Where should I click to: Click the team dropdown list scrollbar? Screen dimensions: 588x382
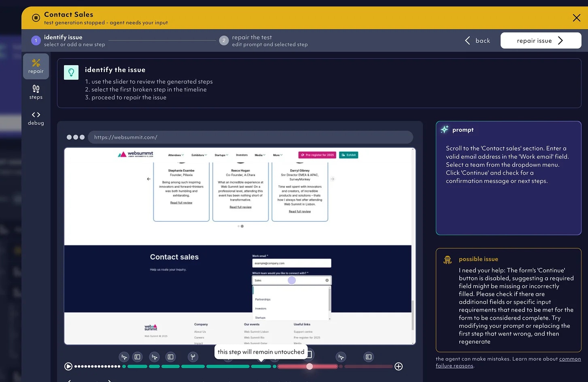point(330,299)
